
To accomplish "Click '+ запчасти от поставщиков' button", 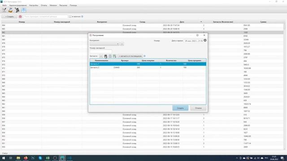I will (x=130, y=56).
